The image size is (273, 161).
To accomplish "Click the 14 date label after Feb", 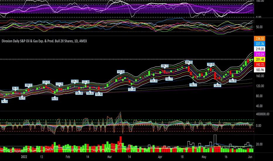I will coord(88,157).
